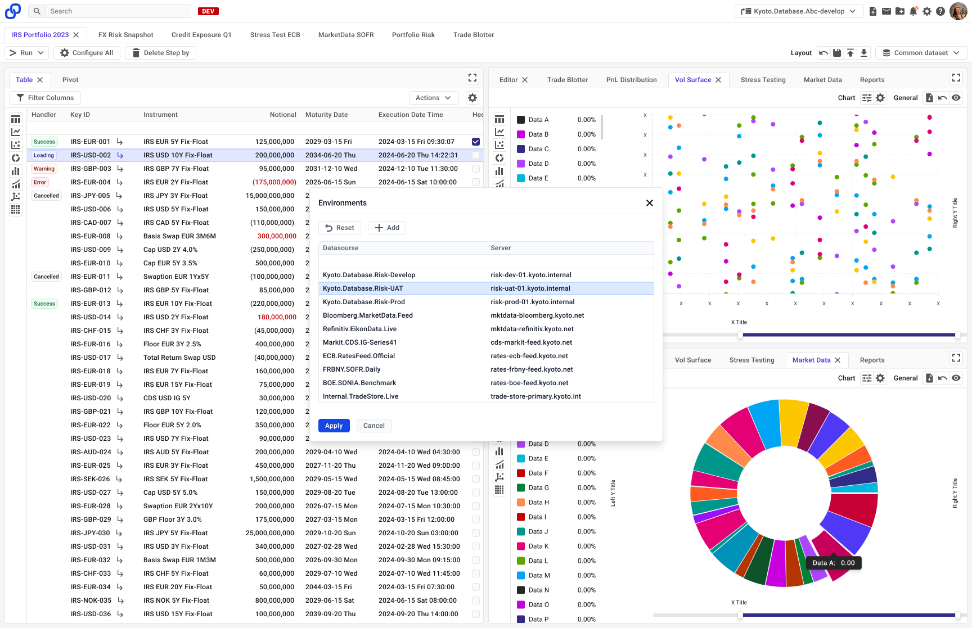Click the layout download arrow icon
Viewport: 972px width, 628px height.
[x=864, y=53]
